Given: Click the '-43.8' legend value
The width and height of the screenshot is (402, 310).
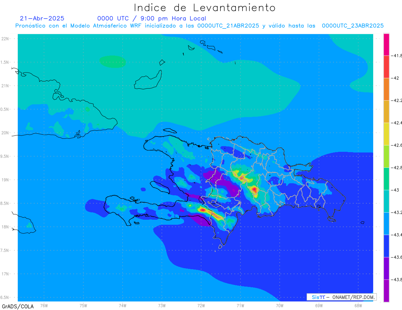Looking at the screenshot, I should tap(397, 280).
